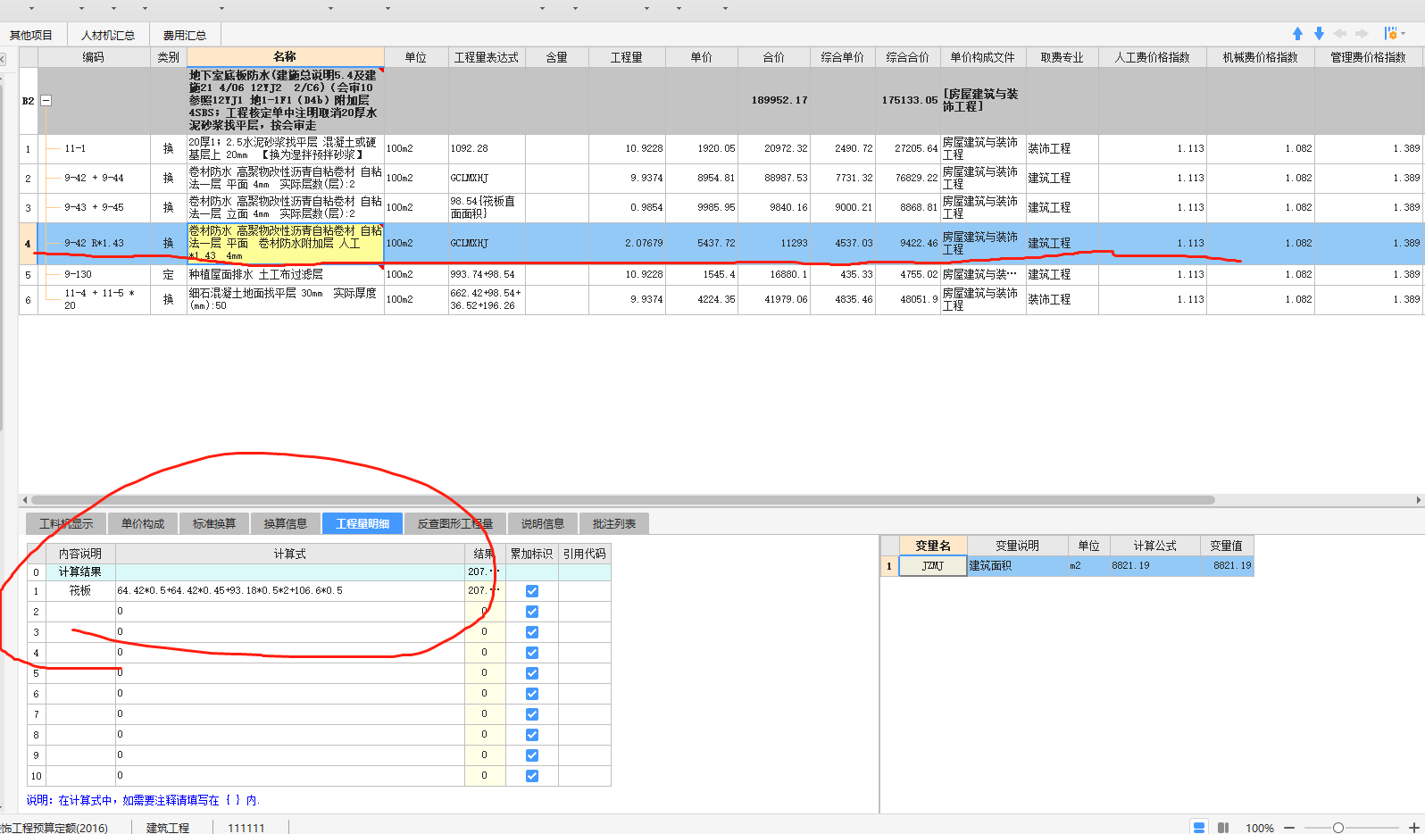Click the 取费专业 column header

click(1062, 57)
